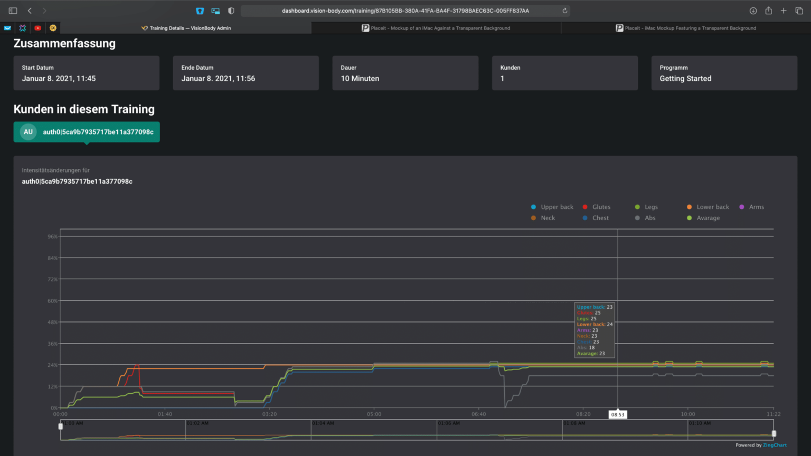Open the Downloads icon in Safari toolbar
This screenshot has width=811, height=456.
pyautogui.click(x=753, y=11)
